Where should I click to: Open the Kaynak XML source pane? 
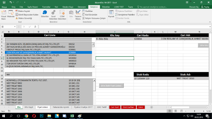(111, 14)
